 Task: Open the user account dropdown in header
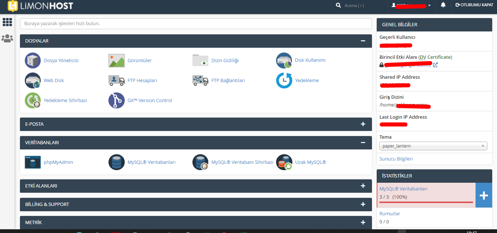point(411,5)
